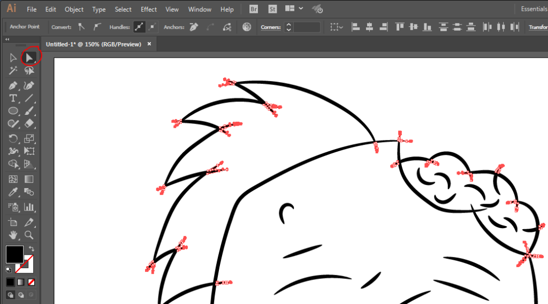Expand the Align To selection dropdown
548x304 pixels.
[336, 27]
